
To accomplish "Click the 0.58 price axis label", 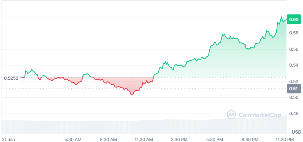I will (x=293, y=33).
